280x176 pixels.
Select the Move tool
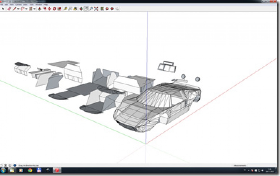50,9
